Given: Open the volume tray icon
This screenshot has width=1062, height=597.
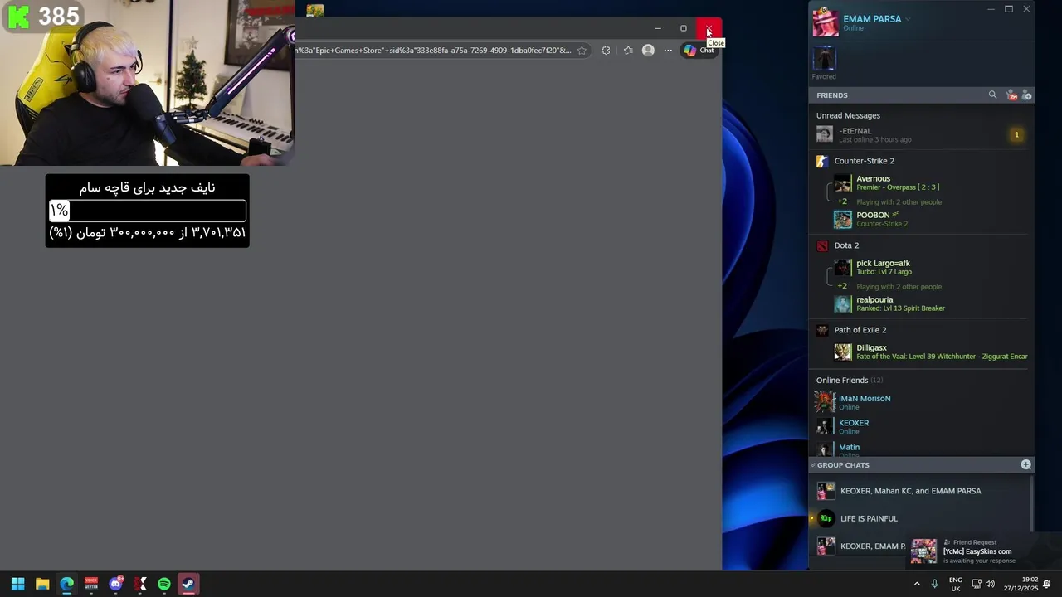Looking at the screenshot, I should [x=990, y=584].
